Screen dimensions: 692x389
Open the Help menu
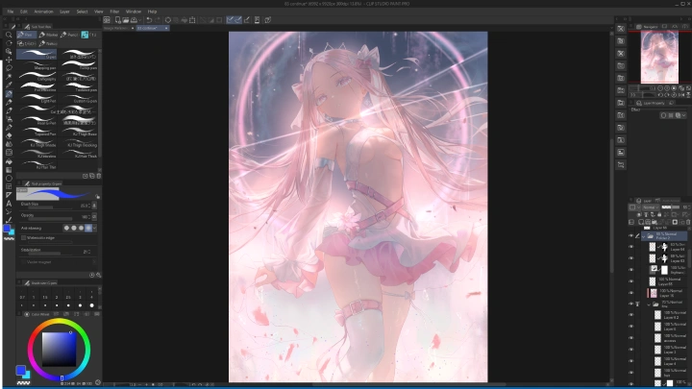click(152, 12)
